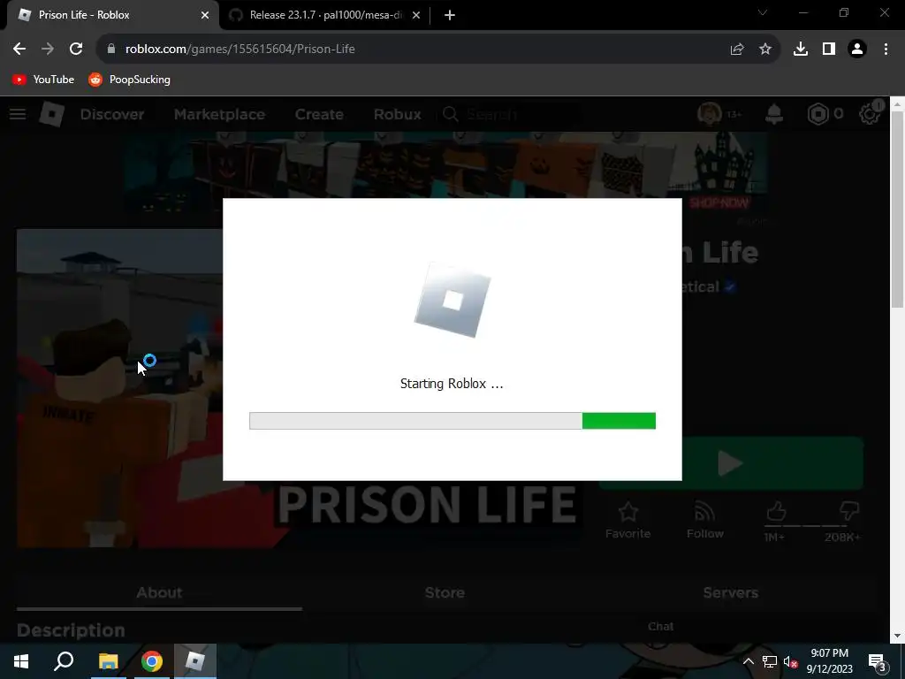Dislike the game with thumbs down

tap(849, 512)
